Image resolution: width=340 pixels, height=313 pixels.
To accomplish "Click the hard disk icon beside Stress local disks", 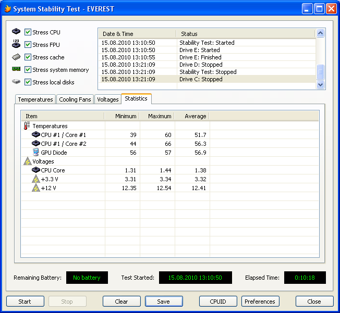I will pyautogui.click(x=16, y=82).
